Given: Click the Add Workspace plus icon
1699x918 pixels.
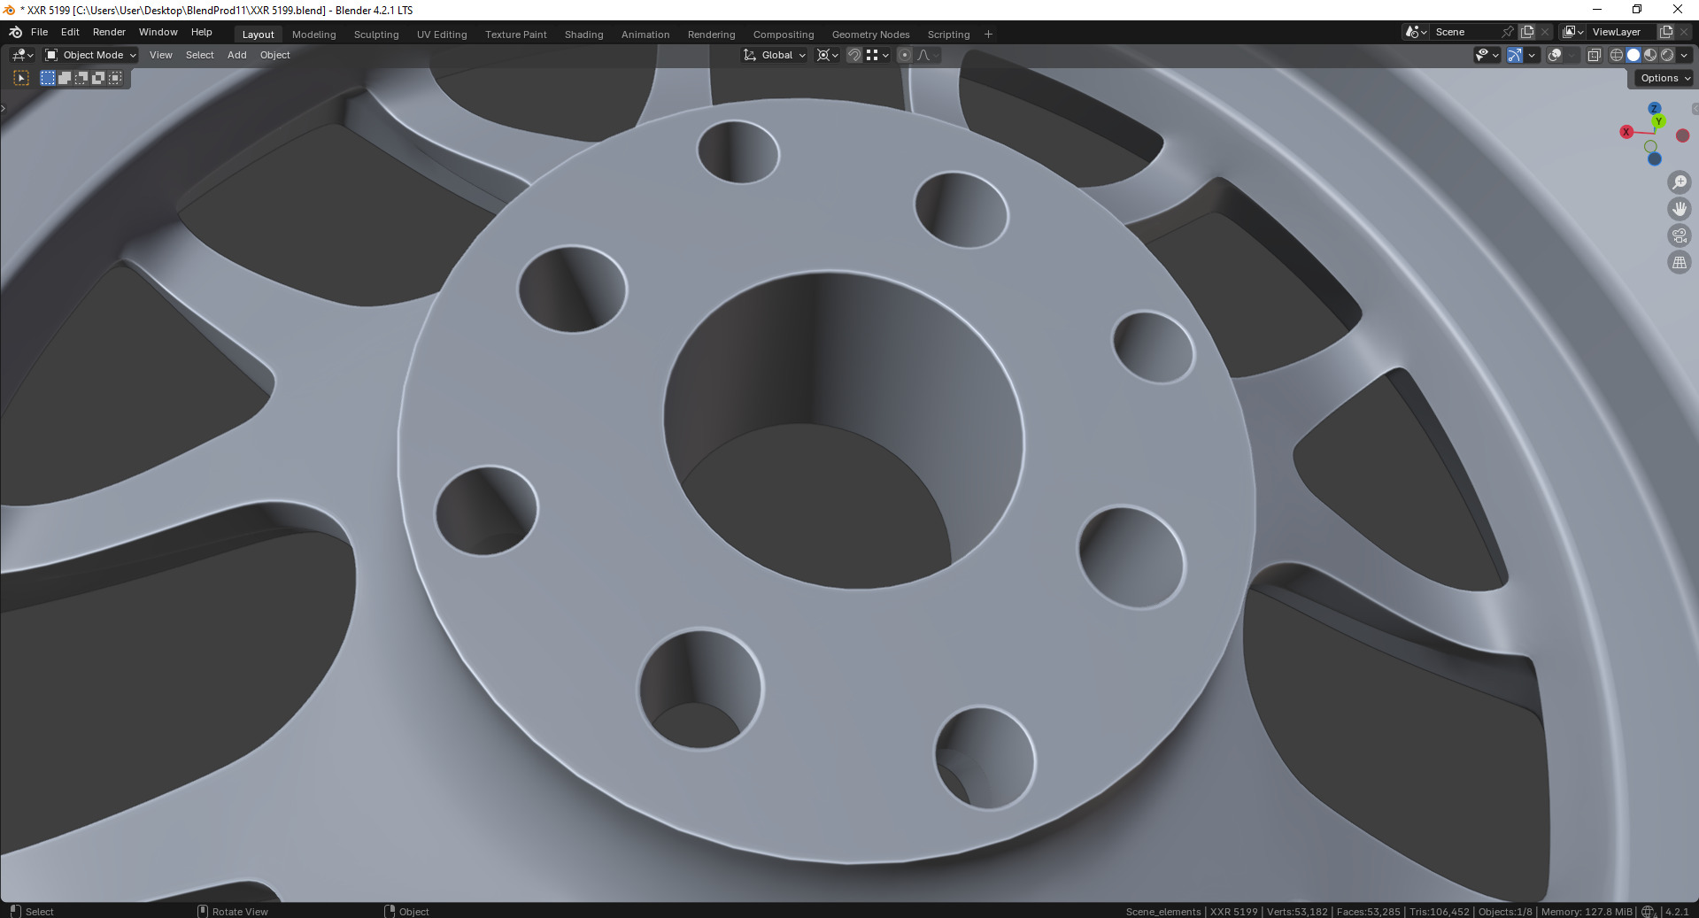Looking at the screenshot, I should click(988, 35).
